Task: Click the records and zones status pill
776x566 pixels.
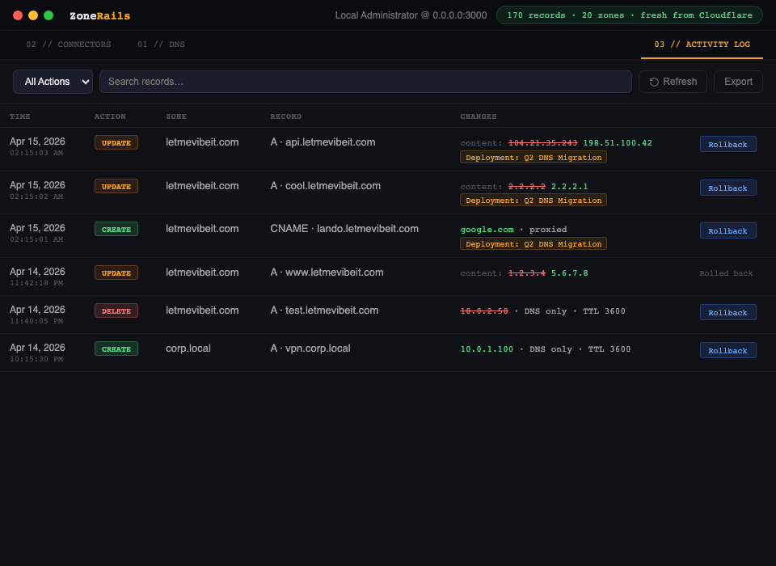Action: pos(629,15)
